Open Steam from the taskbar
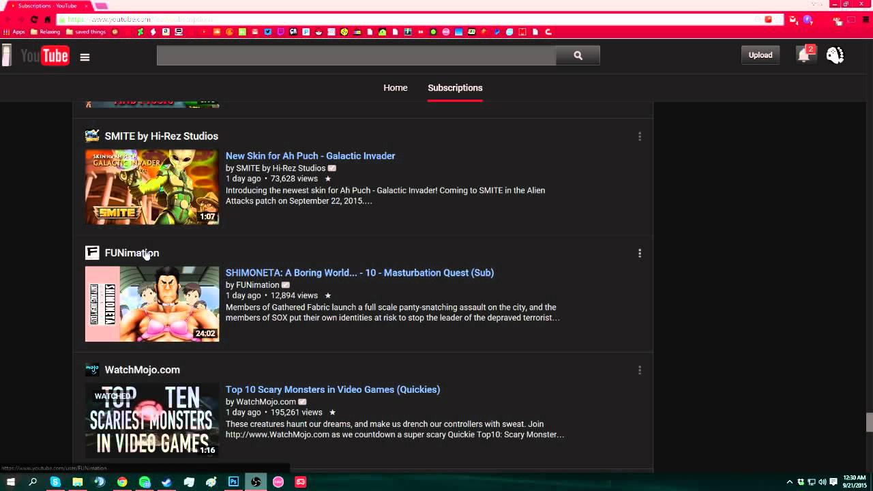The image size is (873, 491). pos(166,481)
